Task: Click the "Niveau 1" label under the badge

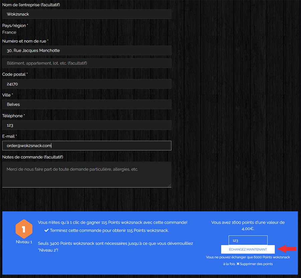Action: (x=24, y=242)
